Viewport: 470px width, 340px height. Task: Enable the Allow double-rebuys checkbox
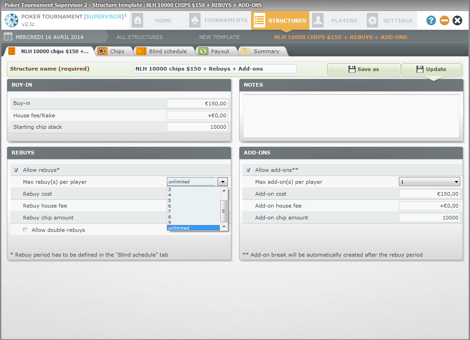coord(25,230)
